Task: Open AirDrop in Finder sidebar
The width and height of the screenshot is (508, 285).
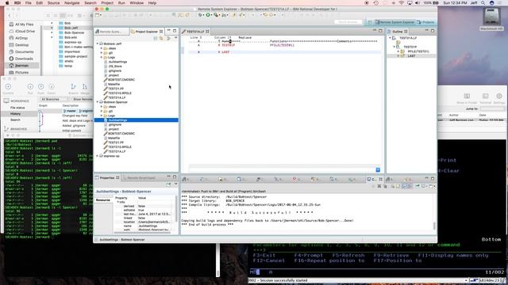Action: (x=21, y=38)
